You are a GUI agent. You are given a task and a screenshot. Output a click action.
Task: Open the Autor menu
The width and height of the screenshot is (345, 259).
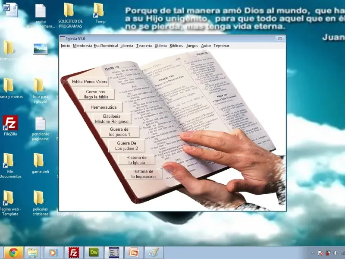click(206, 46)
